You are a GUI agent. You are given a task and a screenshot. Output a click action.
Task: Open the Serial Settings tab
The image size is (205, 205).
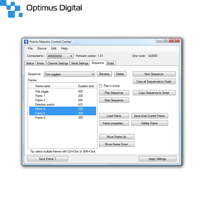click(x=80, y=63)
